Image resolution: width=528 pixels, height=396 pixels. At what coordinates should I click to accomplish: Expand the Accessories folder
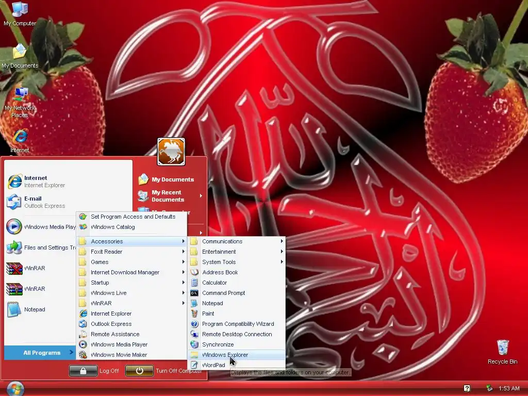tap(131, 241)
